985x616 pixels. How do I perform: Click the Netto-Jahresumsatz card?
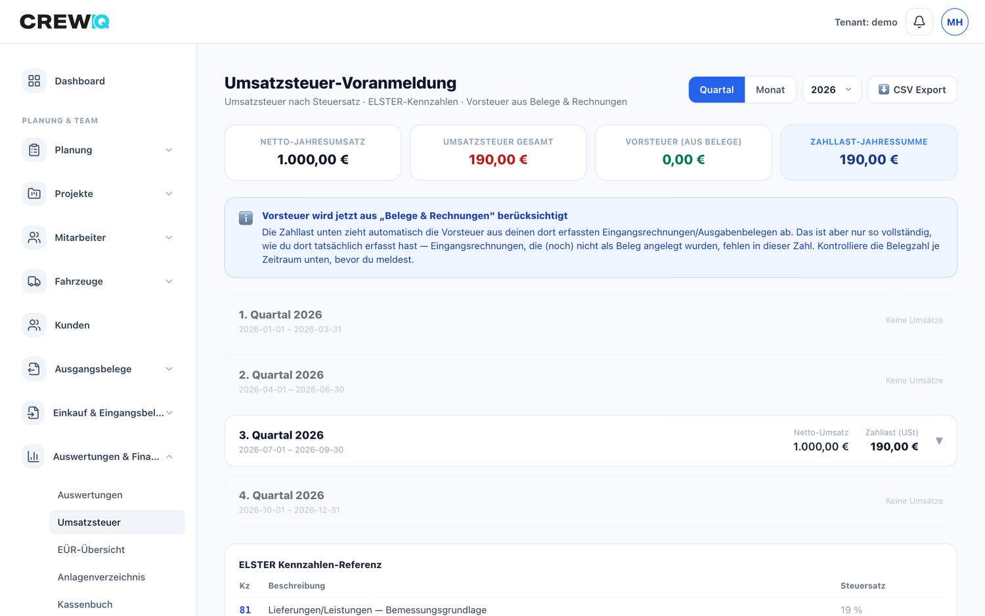313,152
